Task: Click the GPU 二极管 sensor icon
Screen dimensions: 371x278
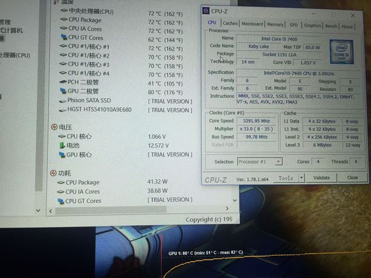Action: click(x=63, y=91)
